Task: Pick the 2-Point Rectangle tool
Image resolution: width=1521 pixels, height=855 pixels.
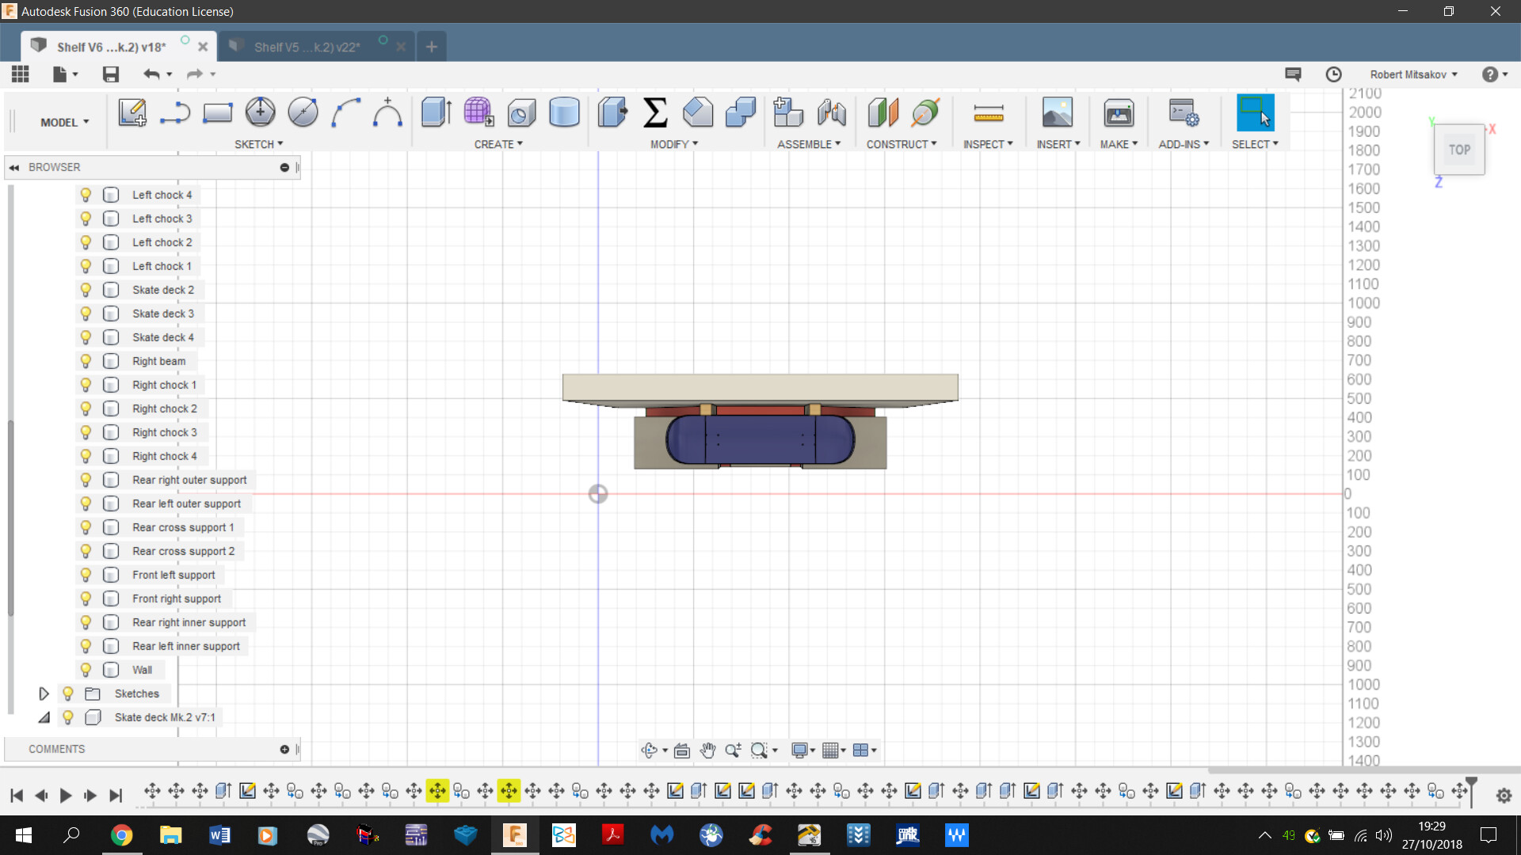Action: [217, 112]
